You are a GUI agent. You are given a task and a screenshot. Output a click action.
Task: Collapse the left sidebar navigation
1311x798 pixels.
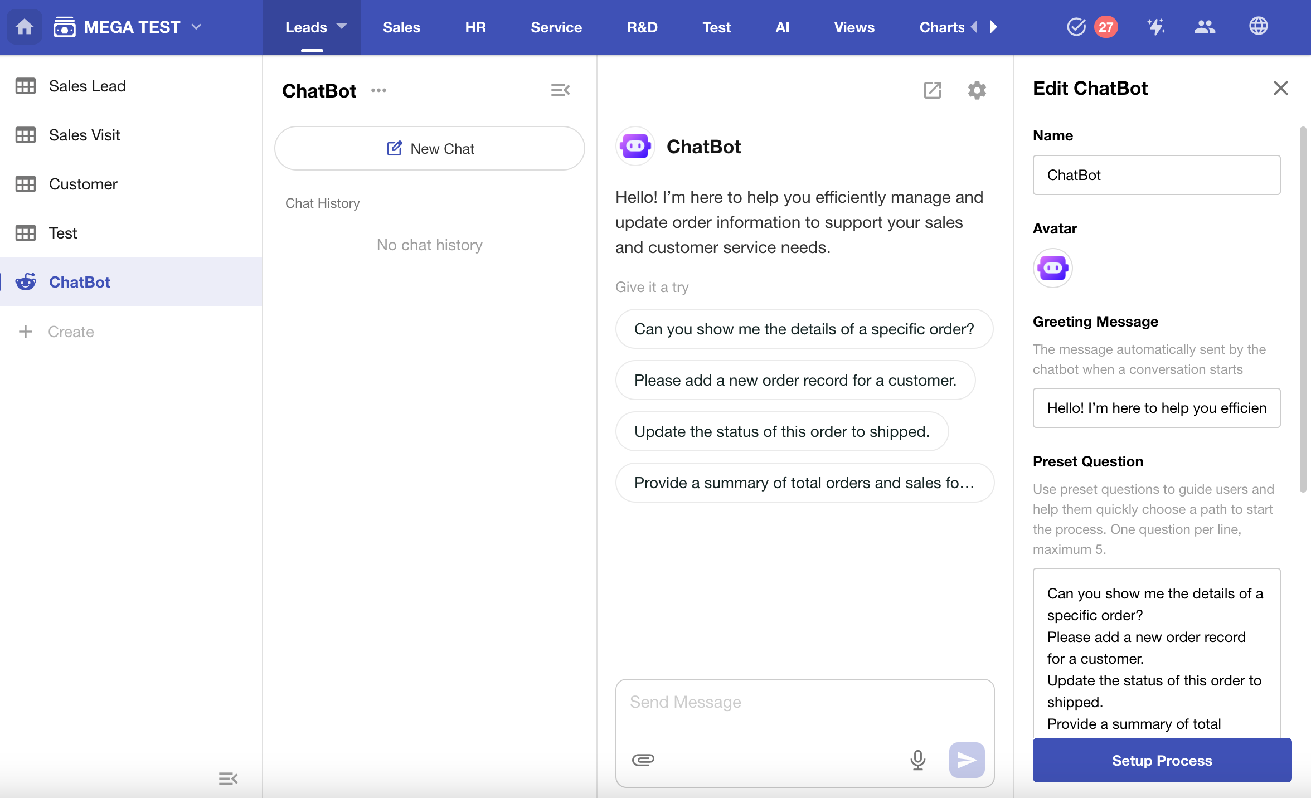coord(228,778)
